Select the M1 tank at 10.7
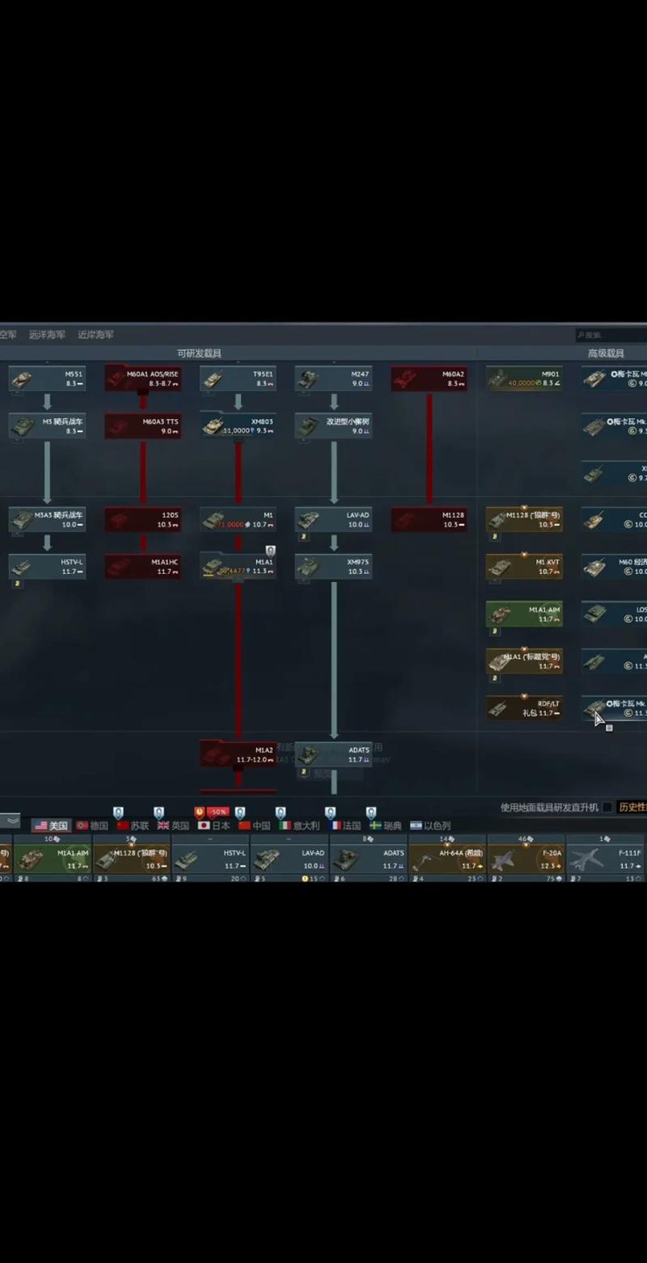The width and height of the screenshot is (647, 1263). pos(238,519)
